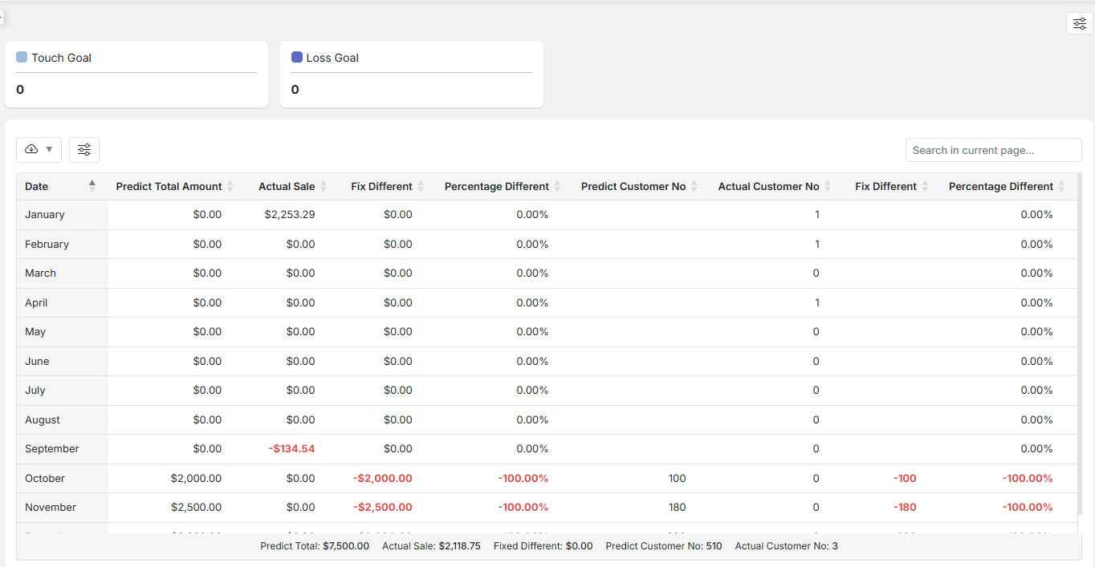This screenshot has height=567, width=1095.
Task: Select the January row date cell
Action: pos(45,215)
